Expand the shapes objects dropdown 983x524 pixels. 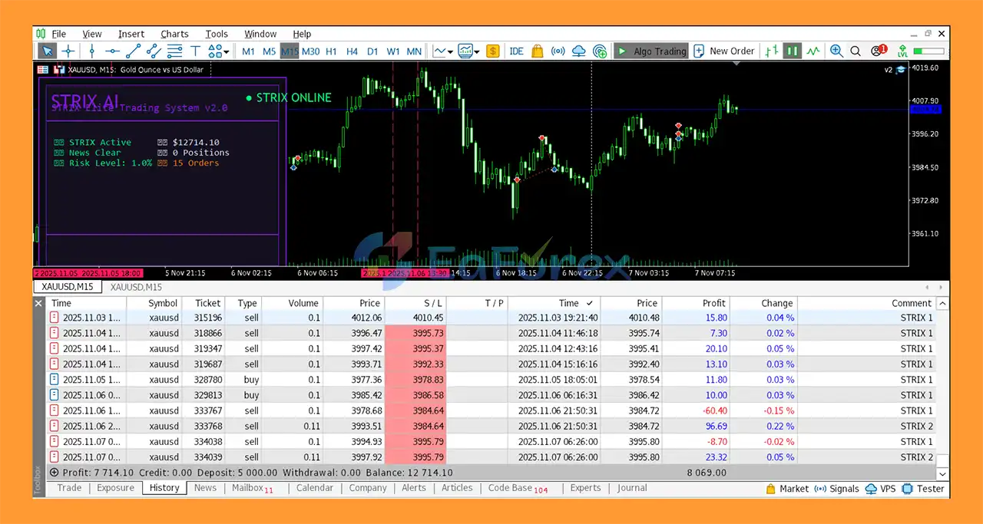219,51
